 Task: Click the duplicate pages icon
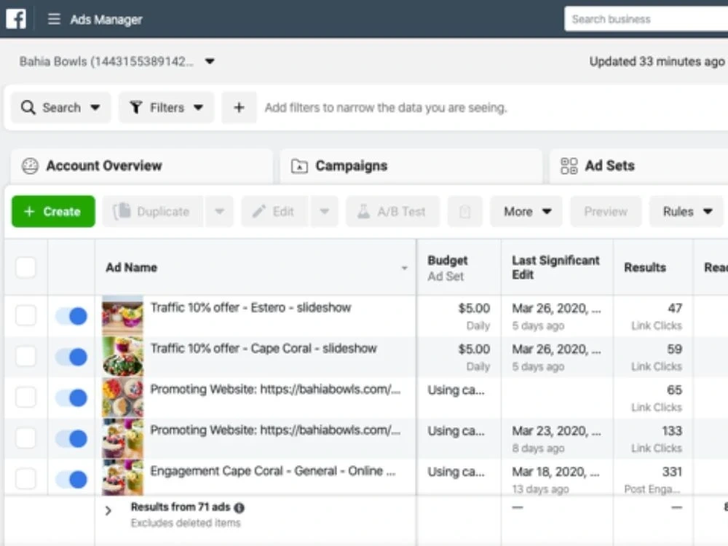tap(122, 211)
